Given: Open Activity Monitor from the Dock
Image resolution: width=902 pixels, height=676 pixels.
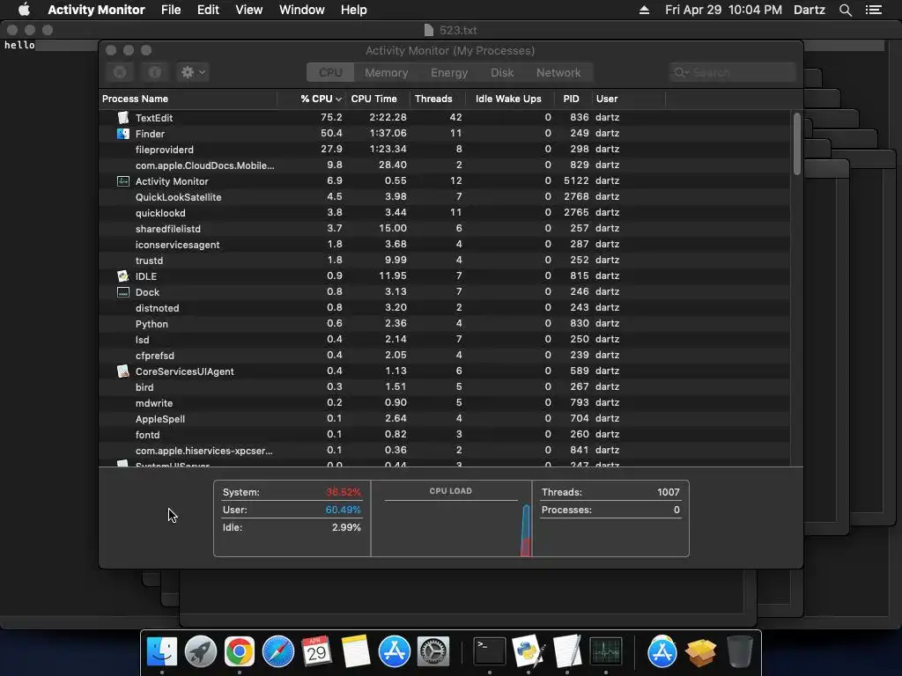Looking at the screenshot, I should pos(606,651).
